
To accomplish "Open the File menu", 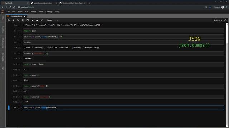I will coord(8,12).
